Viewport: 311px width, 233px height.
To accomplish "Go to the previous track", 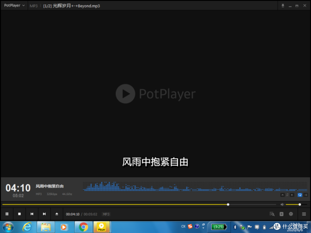I will coord(32,214).
